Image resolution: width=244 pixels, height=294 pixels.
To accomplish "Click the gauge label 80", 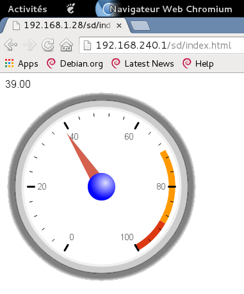I will 161,186.
